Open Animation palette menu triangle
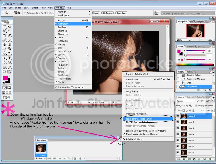The height and width of the screenshot is (164, 216). coord(121,141)
